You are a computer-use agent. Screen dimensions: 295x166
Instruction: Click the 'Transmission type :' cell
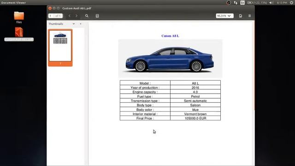click(x=145, y=101)
